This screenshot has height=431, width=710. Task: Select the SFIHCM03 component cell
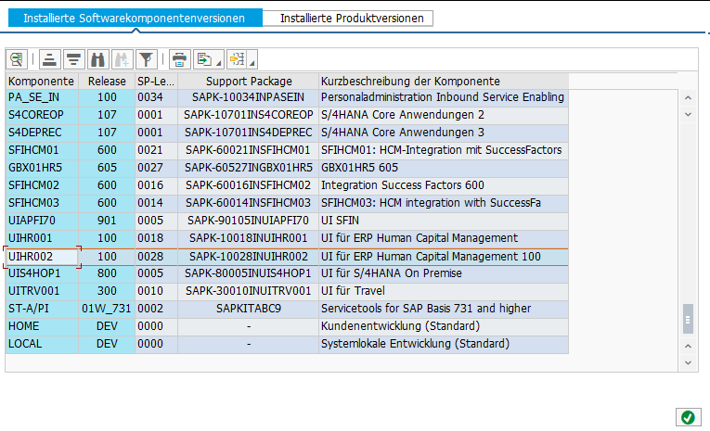pos(42,203)
